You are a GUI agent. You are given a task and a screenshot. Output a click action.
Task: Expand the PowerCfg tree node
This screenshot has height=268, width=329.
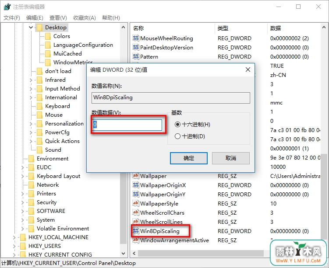[31, 132]
